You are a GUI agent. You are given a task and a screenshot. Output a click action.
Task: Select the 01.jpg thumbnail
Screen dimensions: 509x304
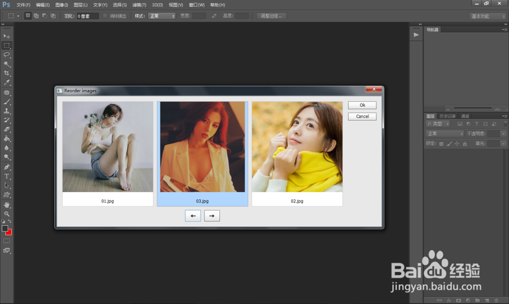(x=108, y=154)
